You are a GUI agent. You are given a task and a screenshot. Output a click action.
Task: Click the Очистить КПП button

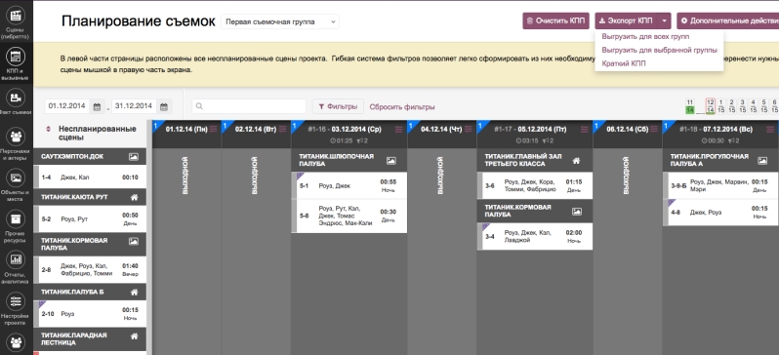[x=555, y=20]
